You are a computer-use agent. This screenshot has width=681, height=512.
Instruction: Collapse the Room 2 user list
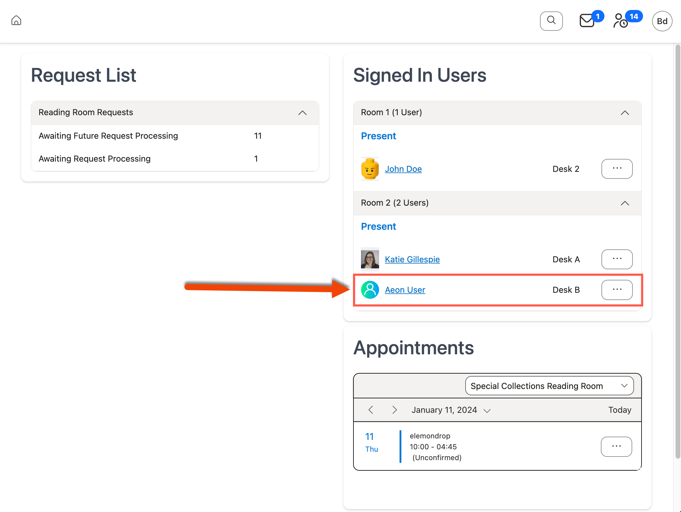(625, 203)
